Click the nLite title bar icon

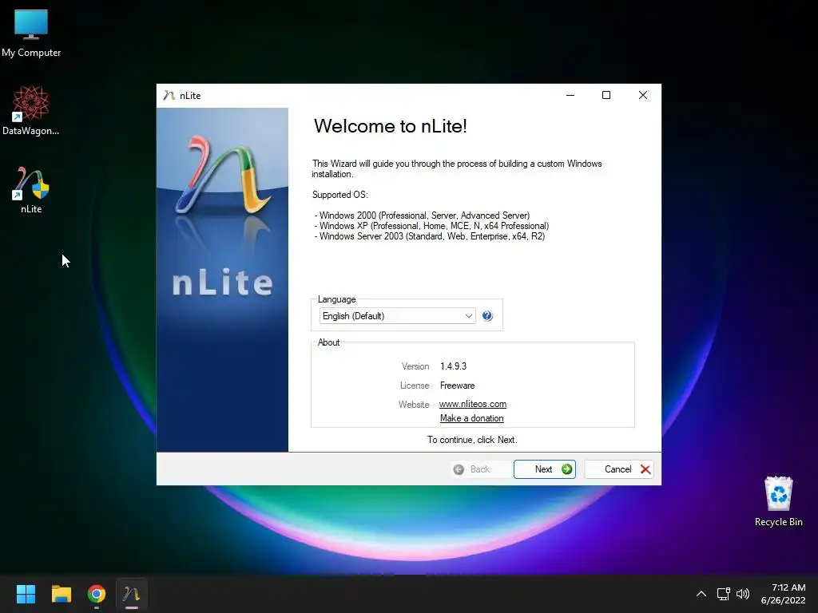point(169,96)
